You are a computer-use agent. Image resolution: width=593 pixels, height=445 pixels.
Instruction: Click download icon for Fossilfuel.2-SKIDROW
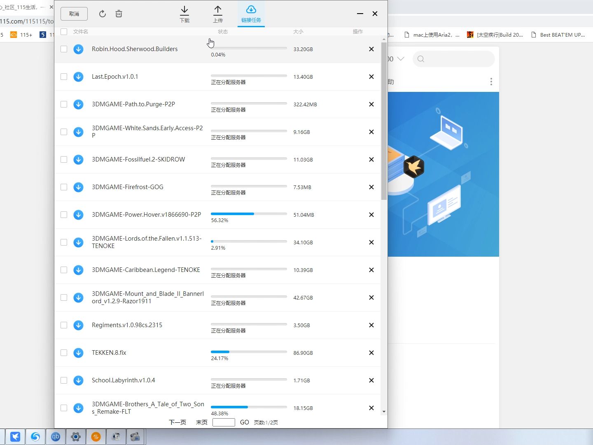[78, 159]
